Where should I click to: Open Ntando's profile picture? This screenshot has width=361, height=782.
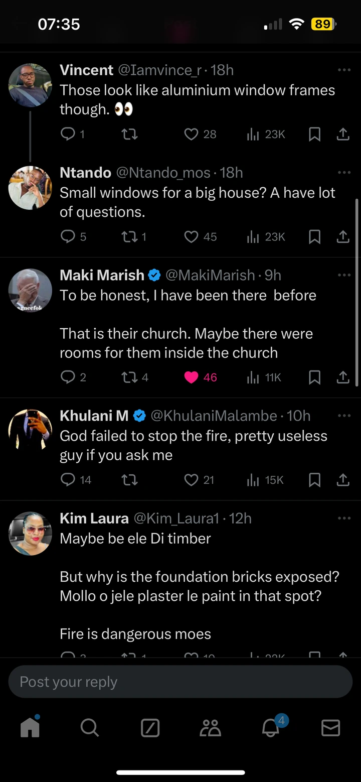[x=30, y=188]
